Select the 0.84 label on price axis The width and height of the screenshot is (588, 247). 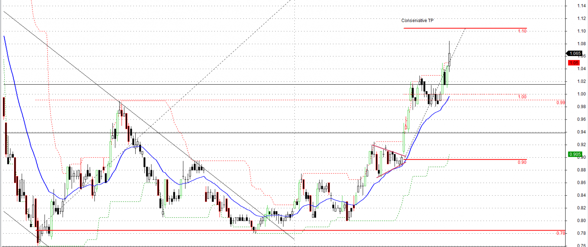click(x=582, y=195)
